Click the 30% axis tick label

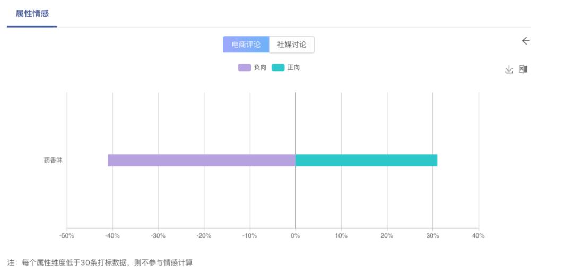432,235
